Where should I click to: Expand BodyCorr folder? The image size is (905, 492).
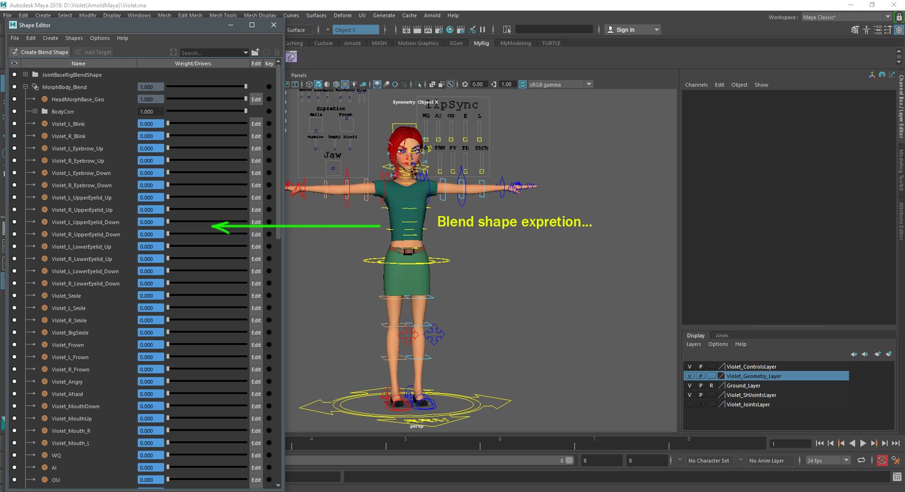tap(35, 111)
